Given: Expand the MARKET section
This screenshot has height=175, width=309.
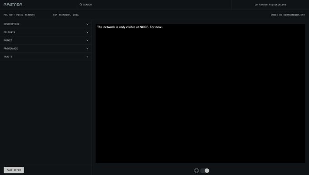Looking at the screenshot, I should point(46,41).
